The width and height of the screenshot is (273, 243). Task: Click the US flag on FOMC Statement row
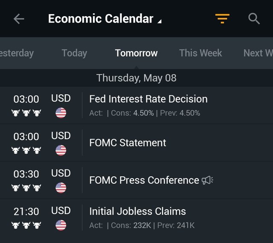61,150
